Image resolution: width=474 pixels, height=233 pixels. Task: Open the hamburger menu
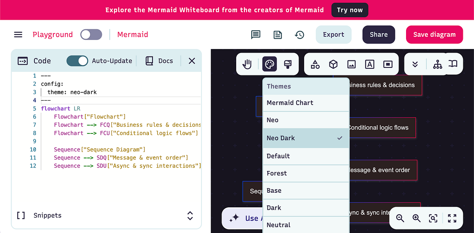pos(18,35)
